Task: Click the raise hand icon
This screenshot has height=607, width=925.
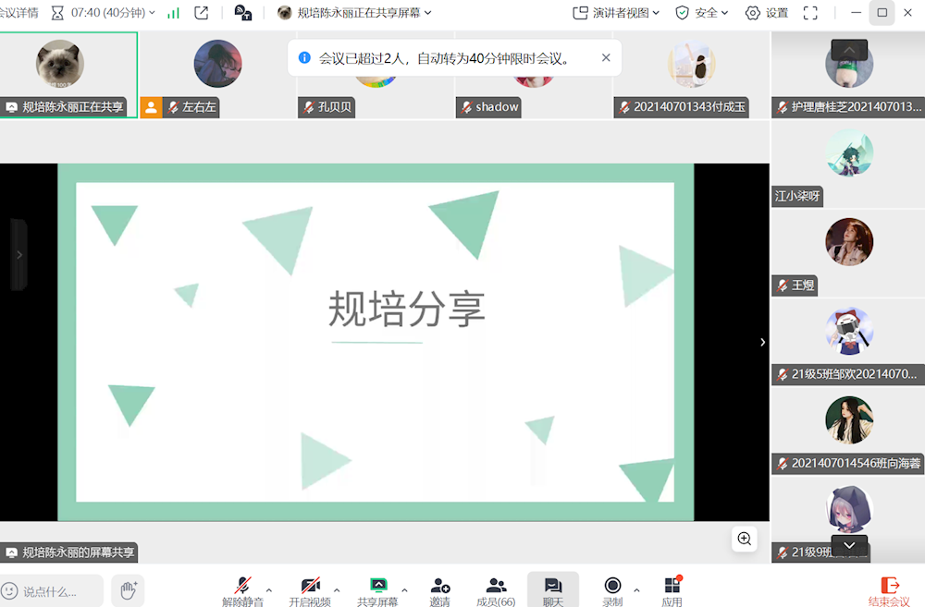Action: 128,590
